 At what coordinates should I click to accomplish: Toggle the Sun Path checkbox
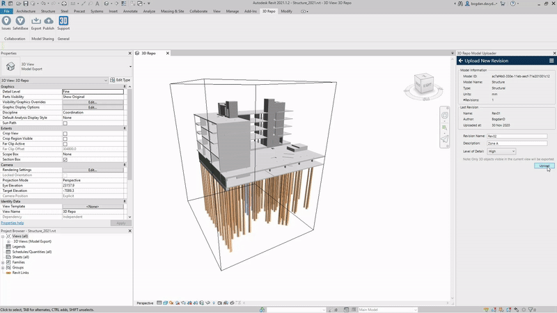tap(65, 123)
